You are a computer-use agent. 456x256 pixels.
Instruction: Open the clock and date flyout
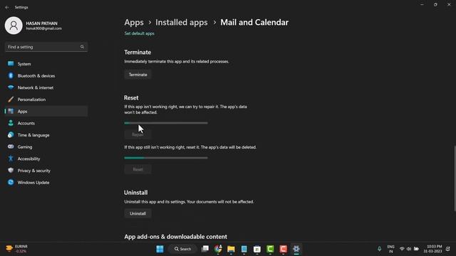[x=432, y=249]
